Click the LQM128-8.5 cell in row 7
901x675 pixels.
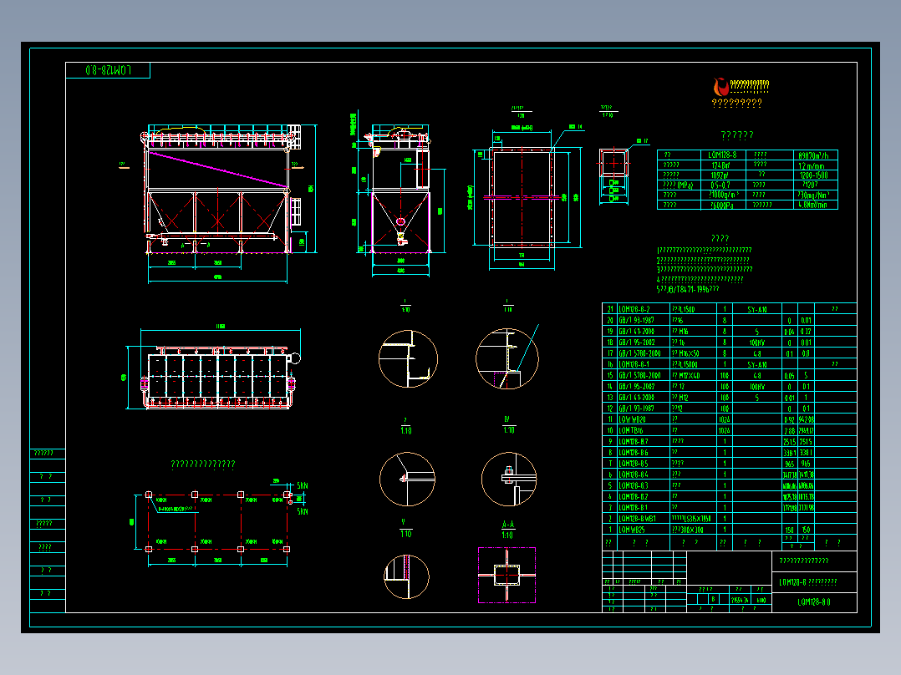pyautogui.click(x=644, y=463)
